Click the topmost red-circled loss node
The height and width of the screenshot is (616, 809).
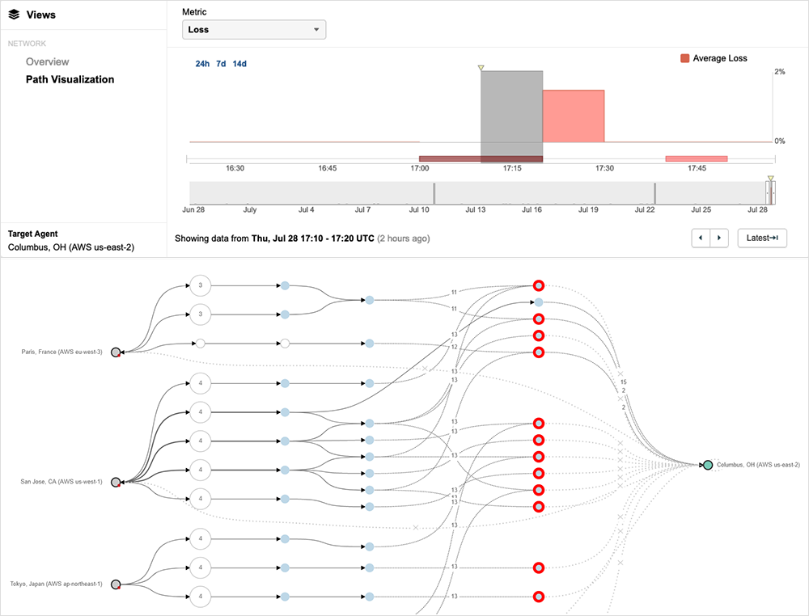[538, 285]
